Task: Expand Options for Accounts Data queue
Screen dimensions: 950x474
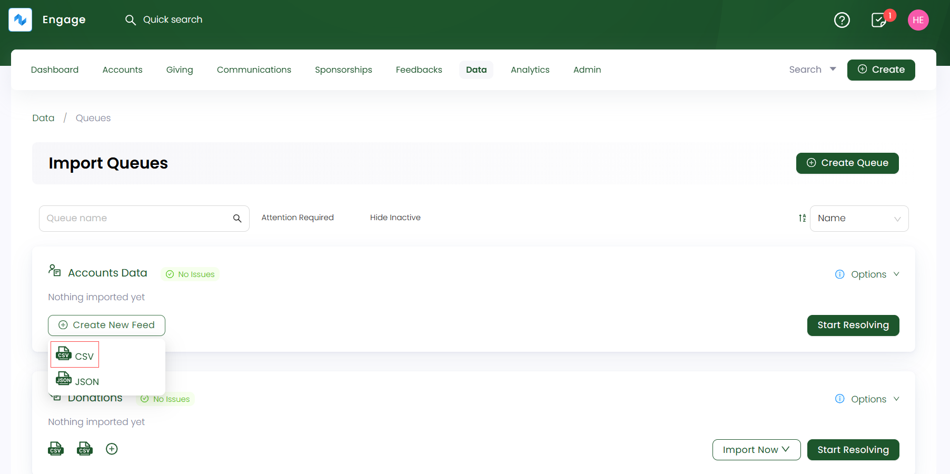Action: tap(875, 274)
